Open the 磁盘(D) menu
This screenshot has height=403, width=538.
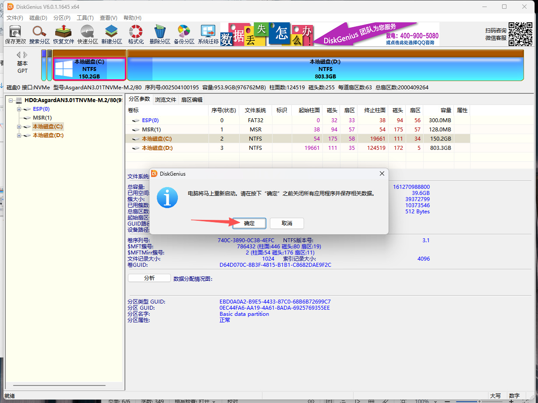[38, 18]
